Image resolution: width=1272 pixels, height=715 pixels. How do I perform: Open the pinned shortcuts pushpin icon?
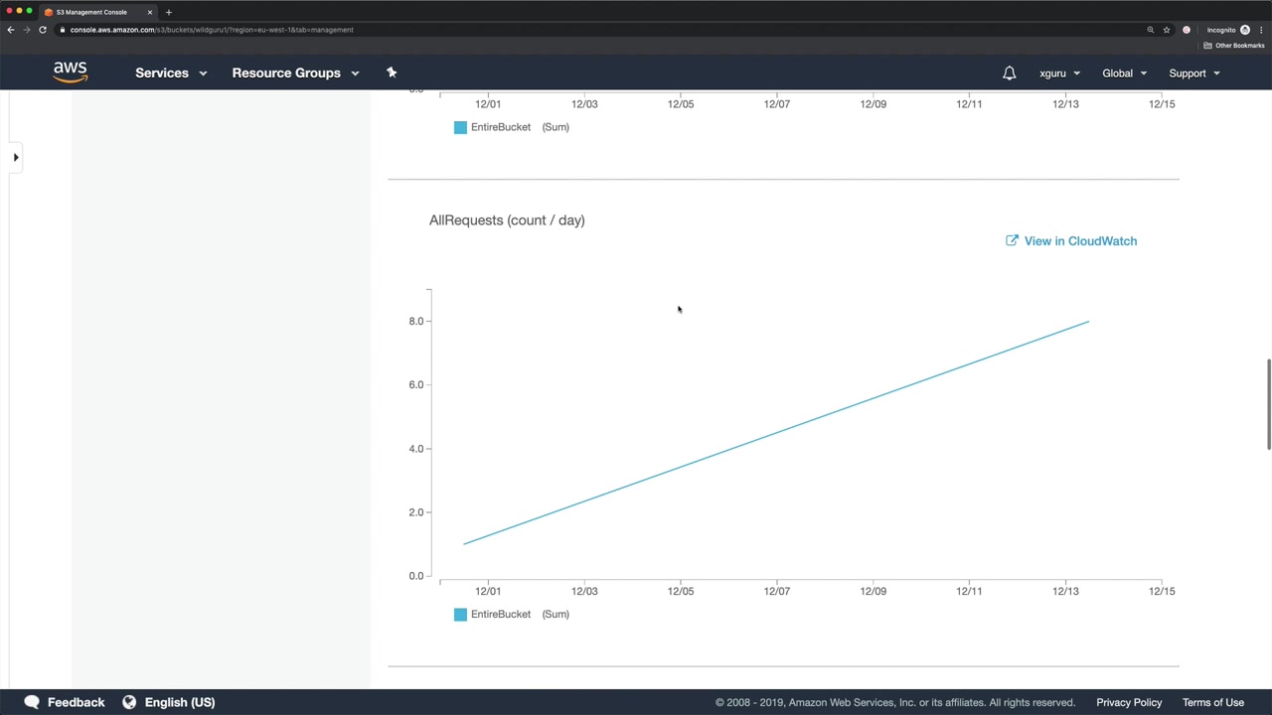click(392, 72)
